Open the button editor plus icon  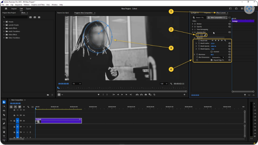click(x=185, y=95)
